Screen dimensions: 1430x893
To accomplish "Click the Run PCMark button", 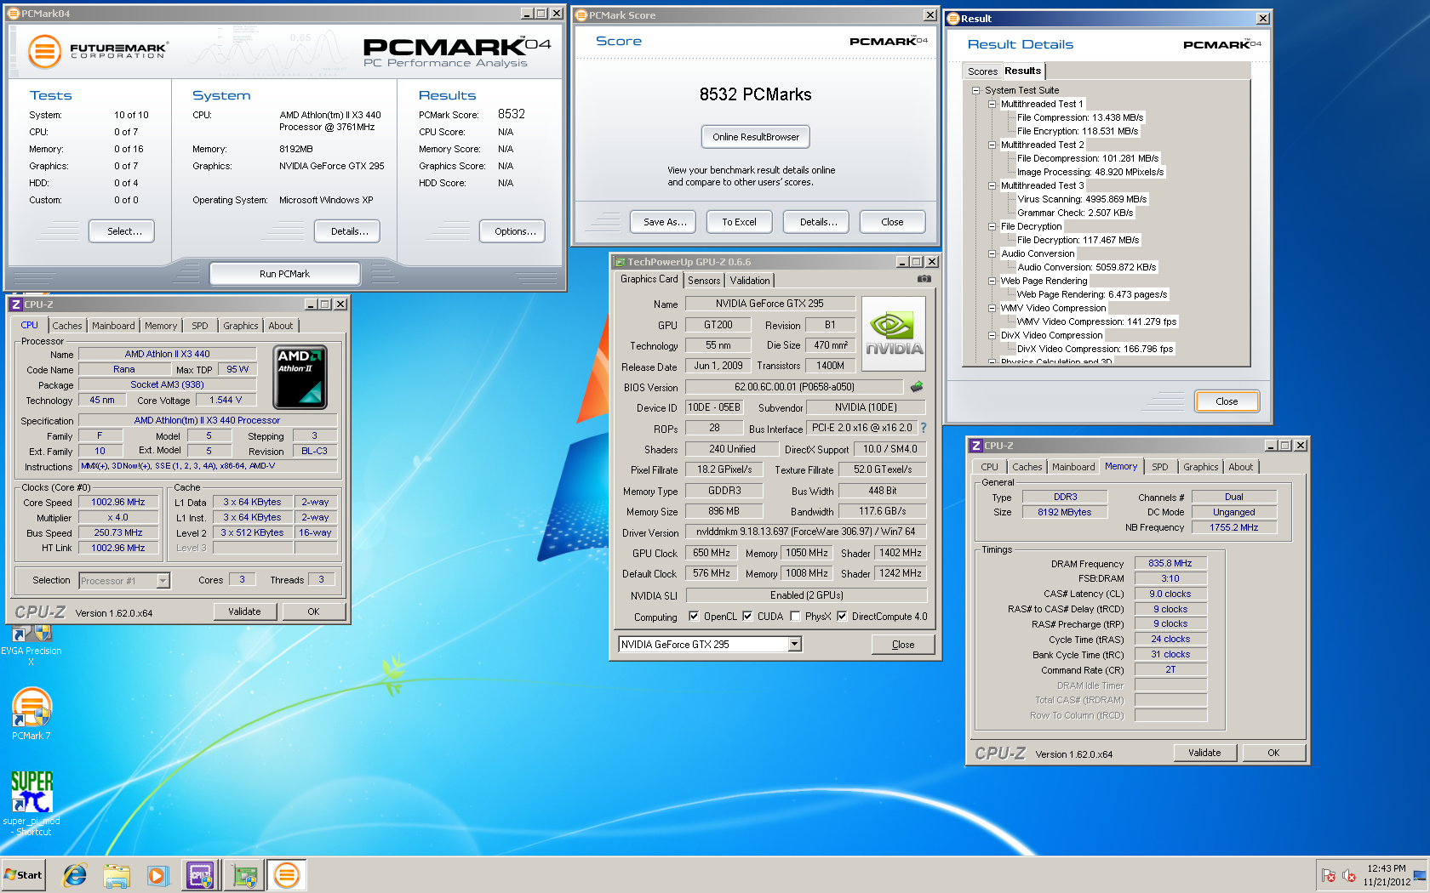I will tap(284, 274).
